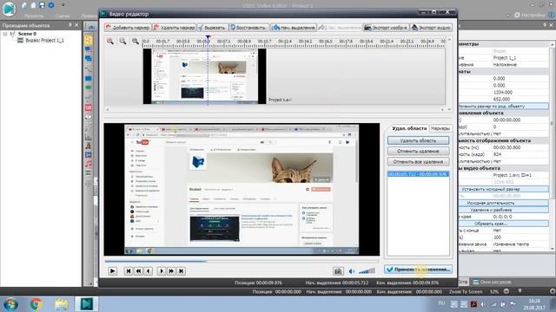Image resolution: width=556 pixels, height=312 pixels.
Task: Click the VSDC round application logo button
Action: [x=9, y=9]
